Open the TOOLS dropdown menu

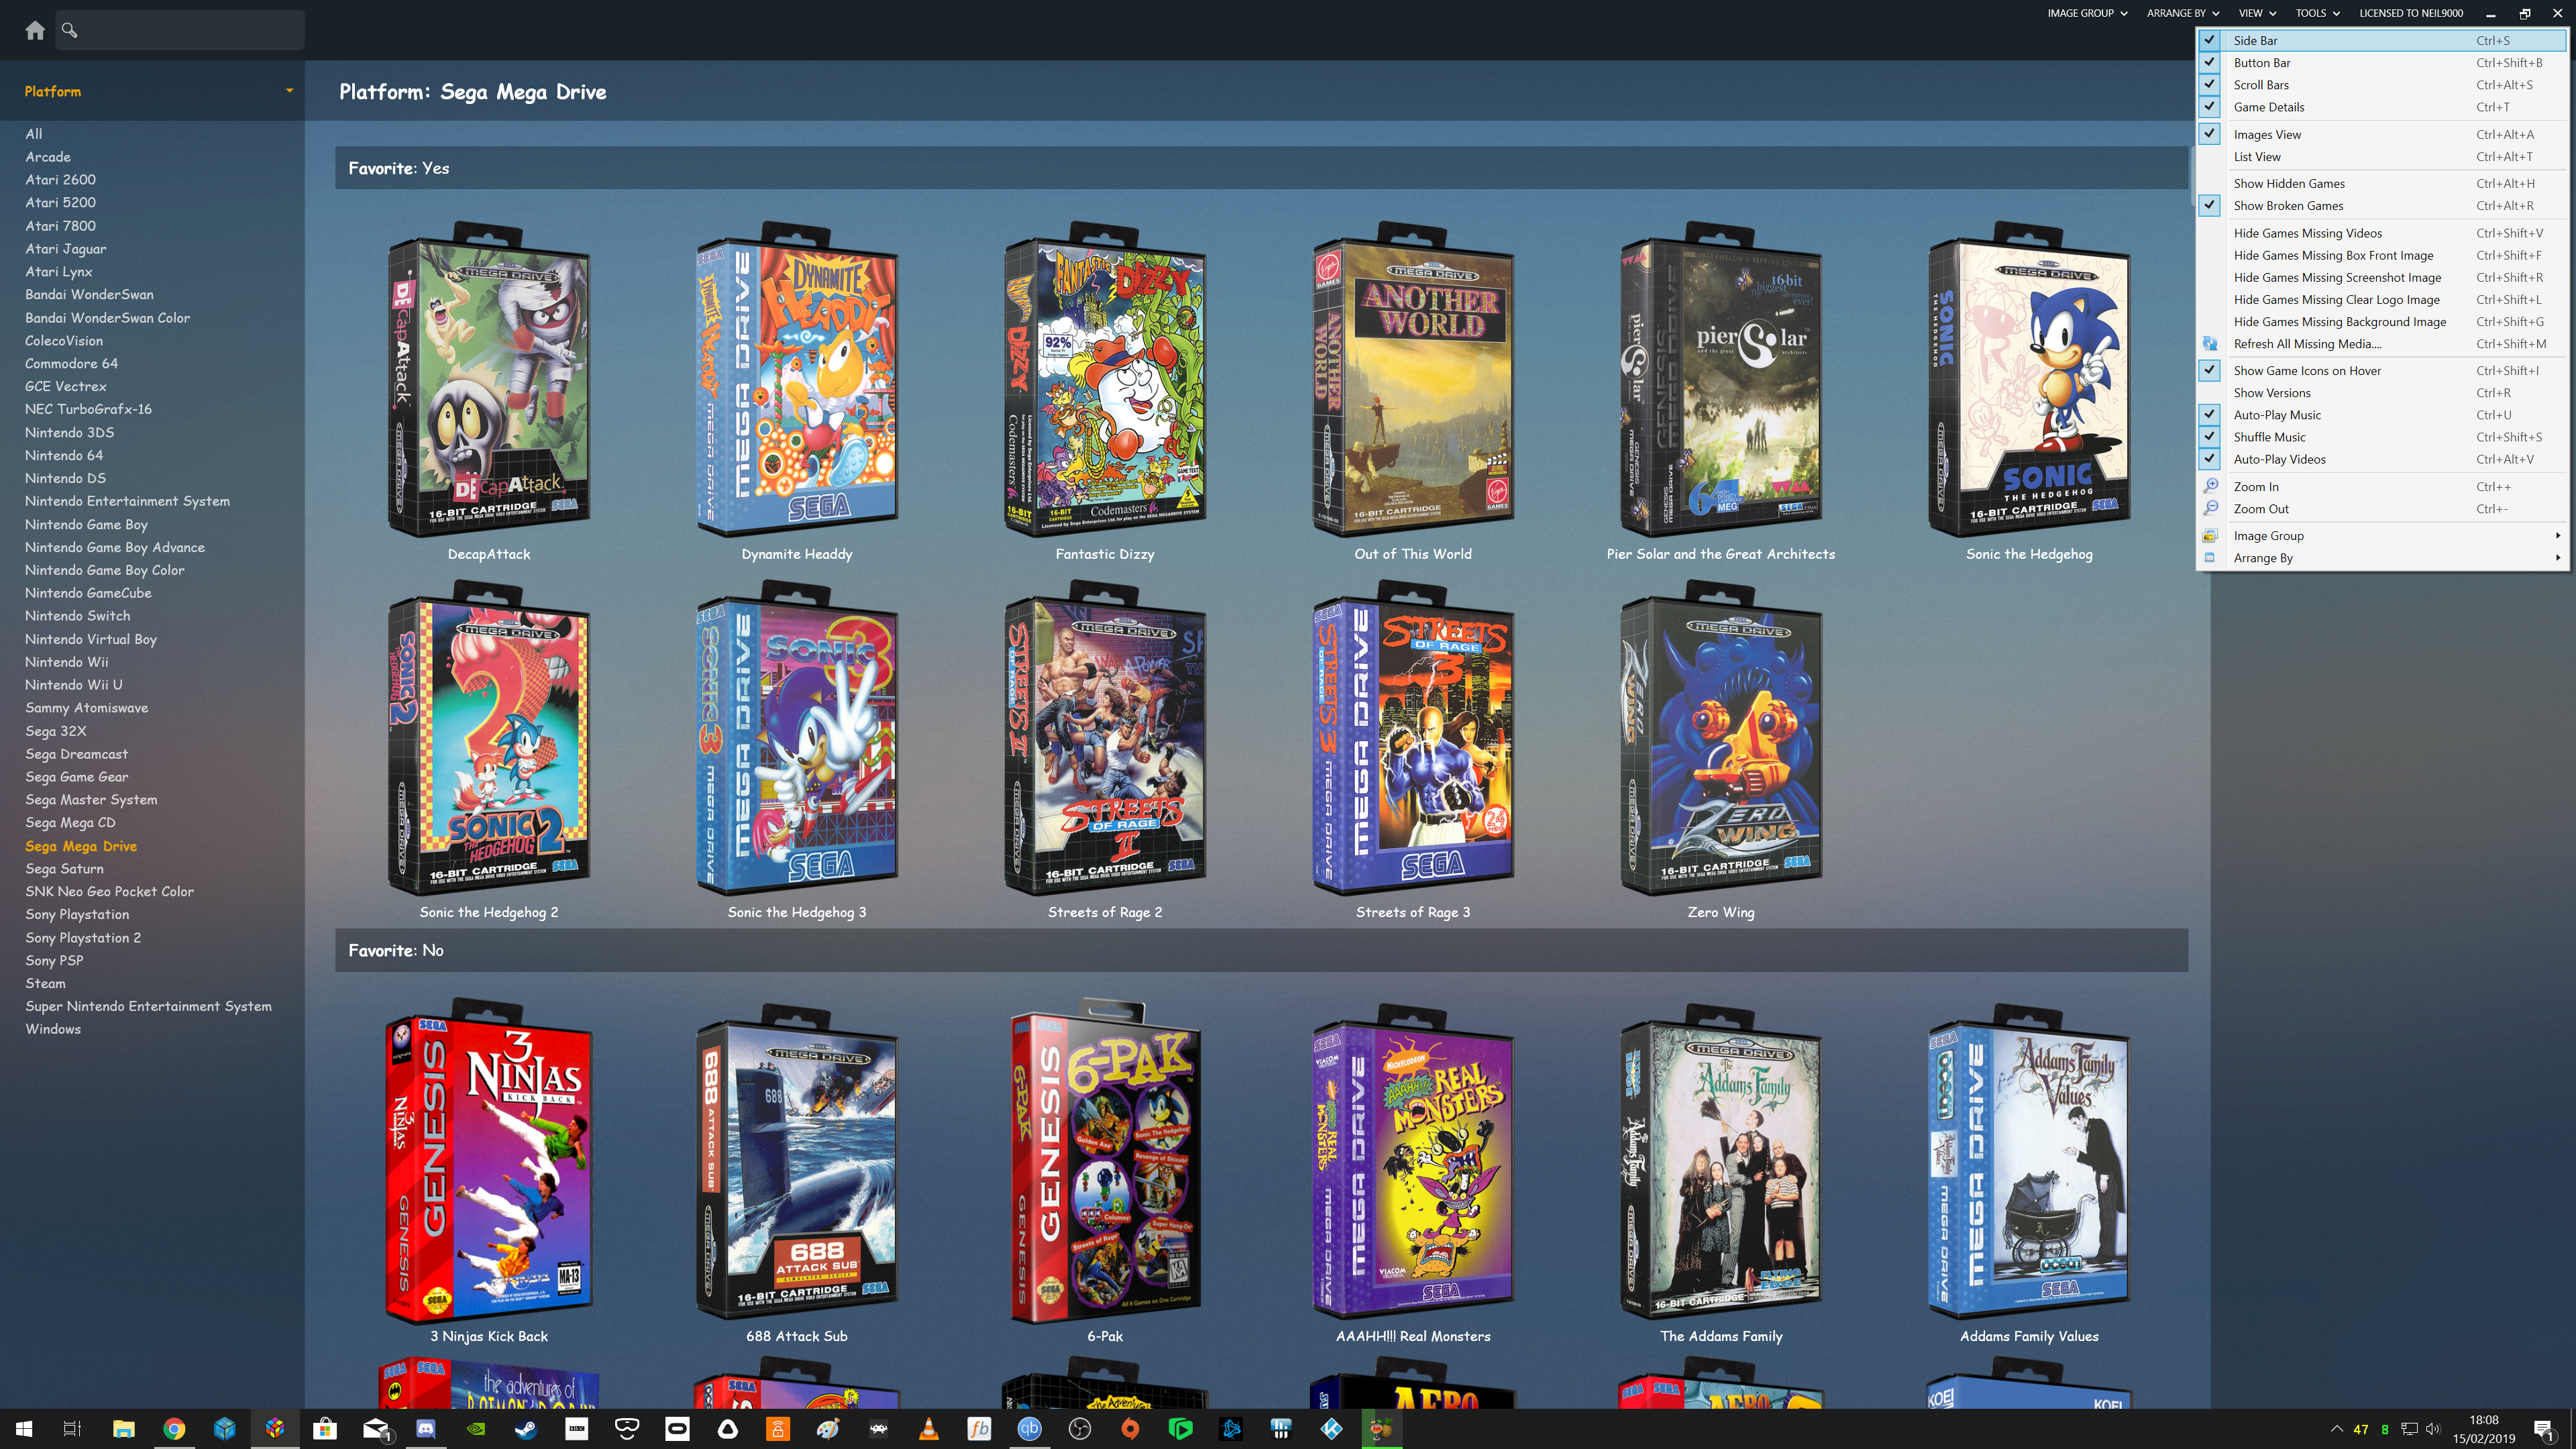point(2317,13)
